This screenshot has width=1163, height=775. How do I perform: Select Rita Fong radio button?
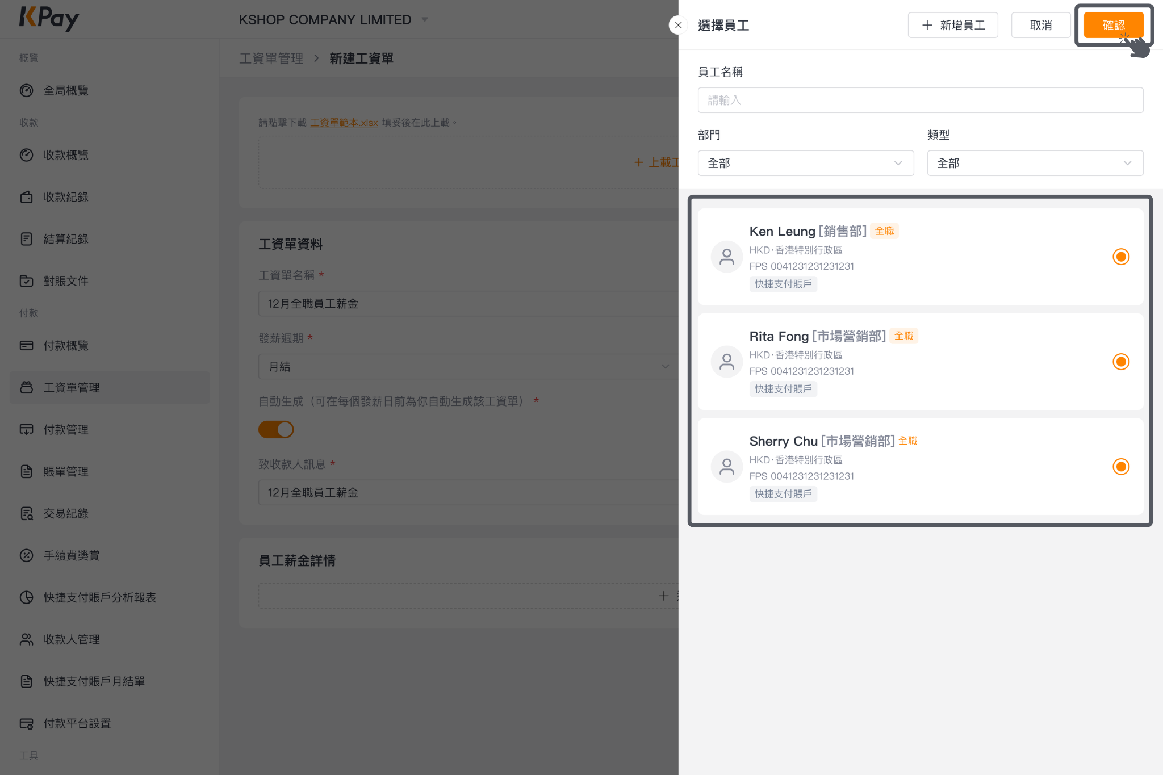tap(1121, 362)
